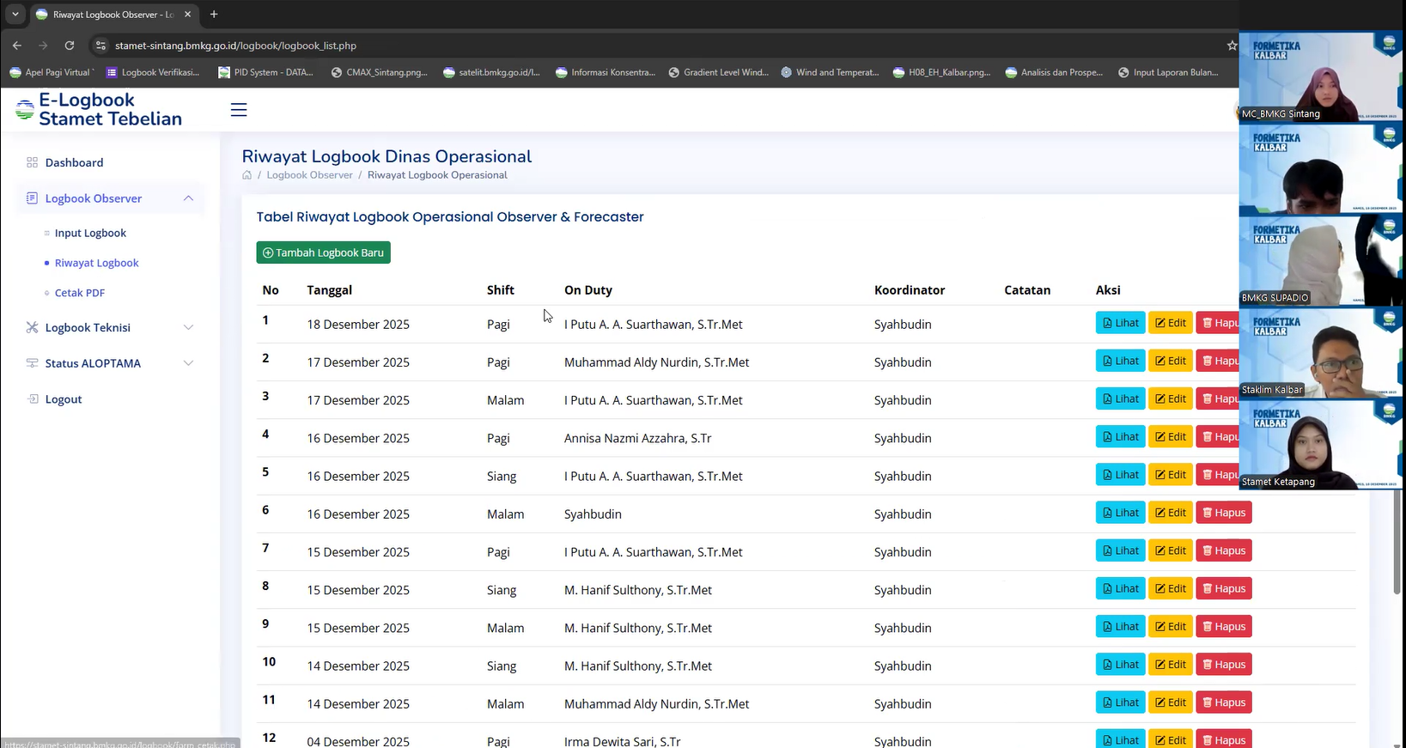This screenshot has height=748, width=1406.
Task: Bookmark this page using star icon
Action: (1232, 46)
